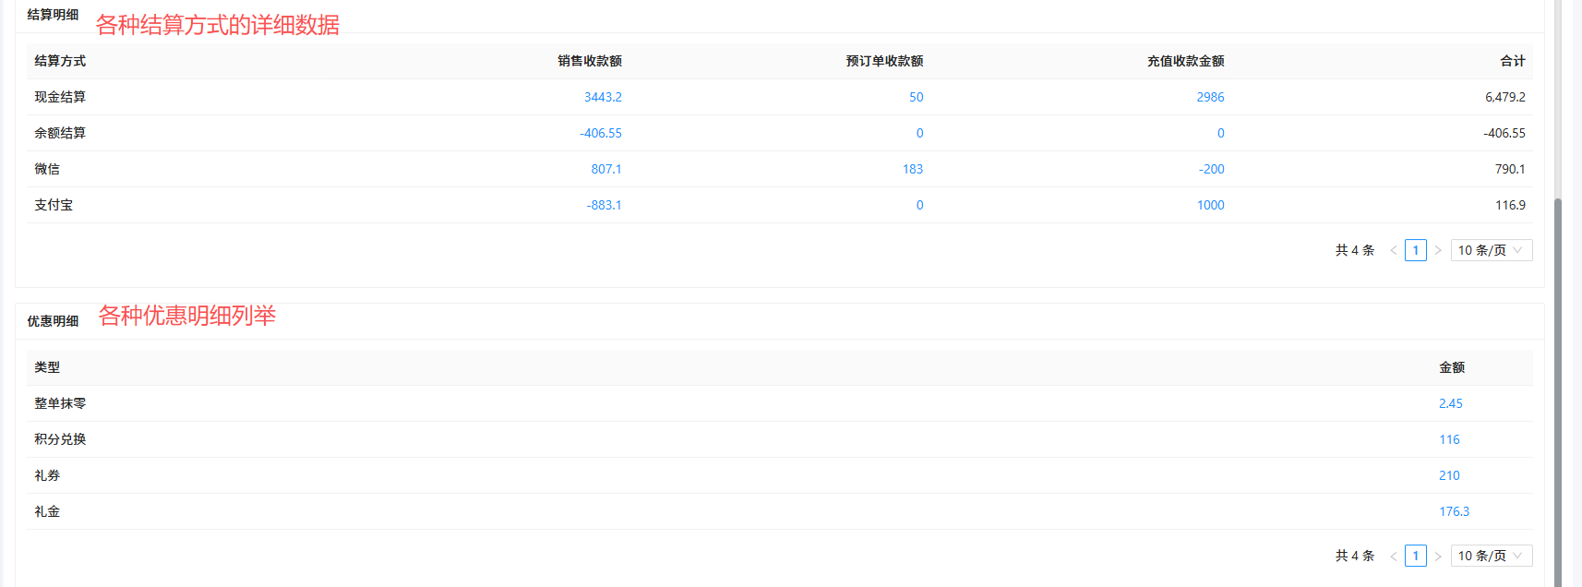Click total value 116.9
The height and width of the screenshot is (587, 1582).
1510,205
